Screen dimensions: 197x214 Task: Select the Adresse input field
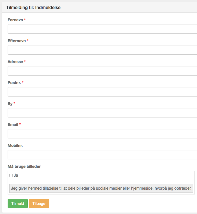click(x=102, y=71)
